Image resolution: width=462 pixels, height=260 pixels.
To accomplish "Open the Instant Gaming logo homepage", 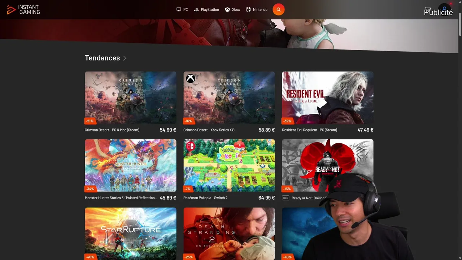I will tap(23, 10).
